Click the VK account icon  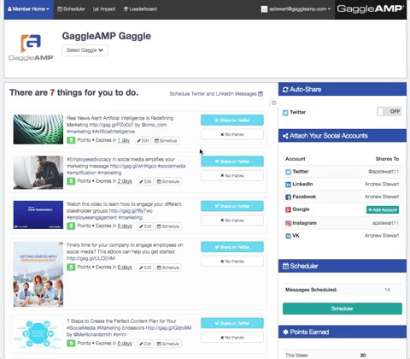tap(288, 236)
